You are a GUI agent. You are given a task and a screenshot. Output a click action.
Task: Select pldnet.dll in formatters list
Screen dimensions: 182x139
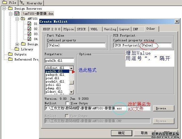(57, 92)
